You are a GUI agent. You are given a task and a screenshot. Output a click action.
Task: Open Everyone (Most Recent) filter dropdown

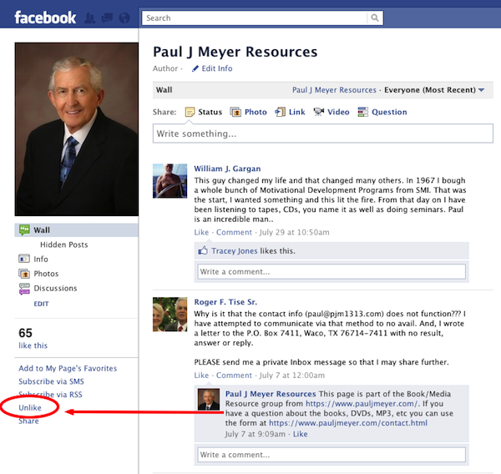pos(434,90)
